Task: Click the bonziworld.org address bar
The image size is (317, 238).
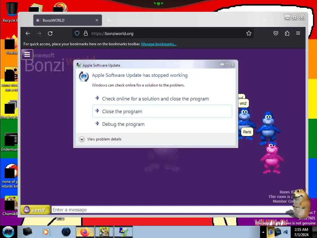Action: [x=163, y=33]
